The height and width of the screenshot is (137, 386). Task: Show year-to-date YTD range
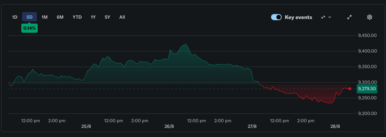[x=77, y=17]
